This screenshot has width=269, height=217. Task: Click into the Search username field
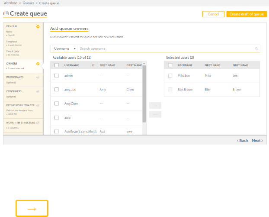point(164,49)
